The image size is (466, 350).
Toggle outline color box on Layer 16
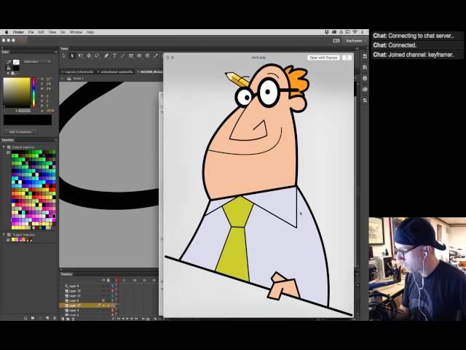coord(113,291)
